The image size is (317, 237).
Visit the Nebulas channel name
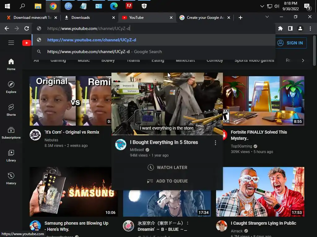[x=51, y=140]
